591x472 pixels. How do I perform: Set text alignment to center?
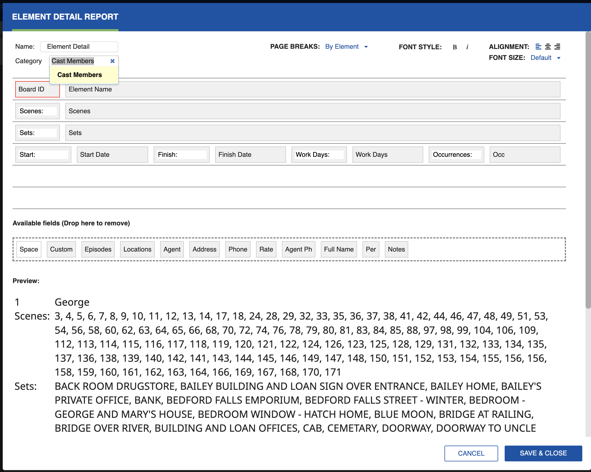(548, 47)
